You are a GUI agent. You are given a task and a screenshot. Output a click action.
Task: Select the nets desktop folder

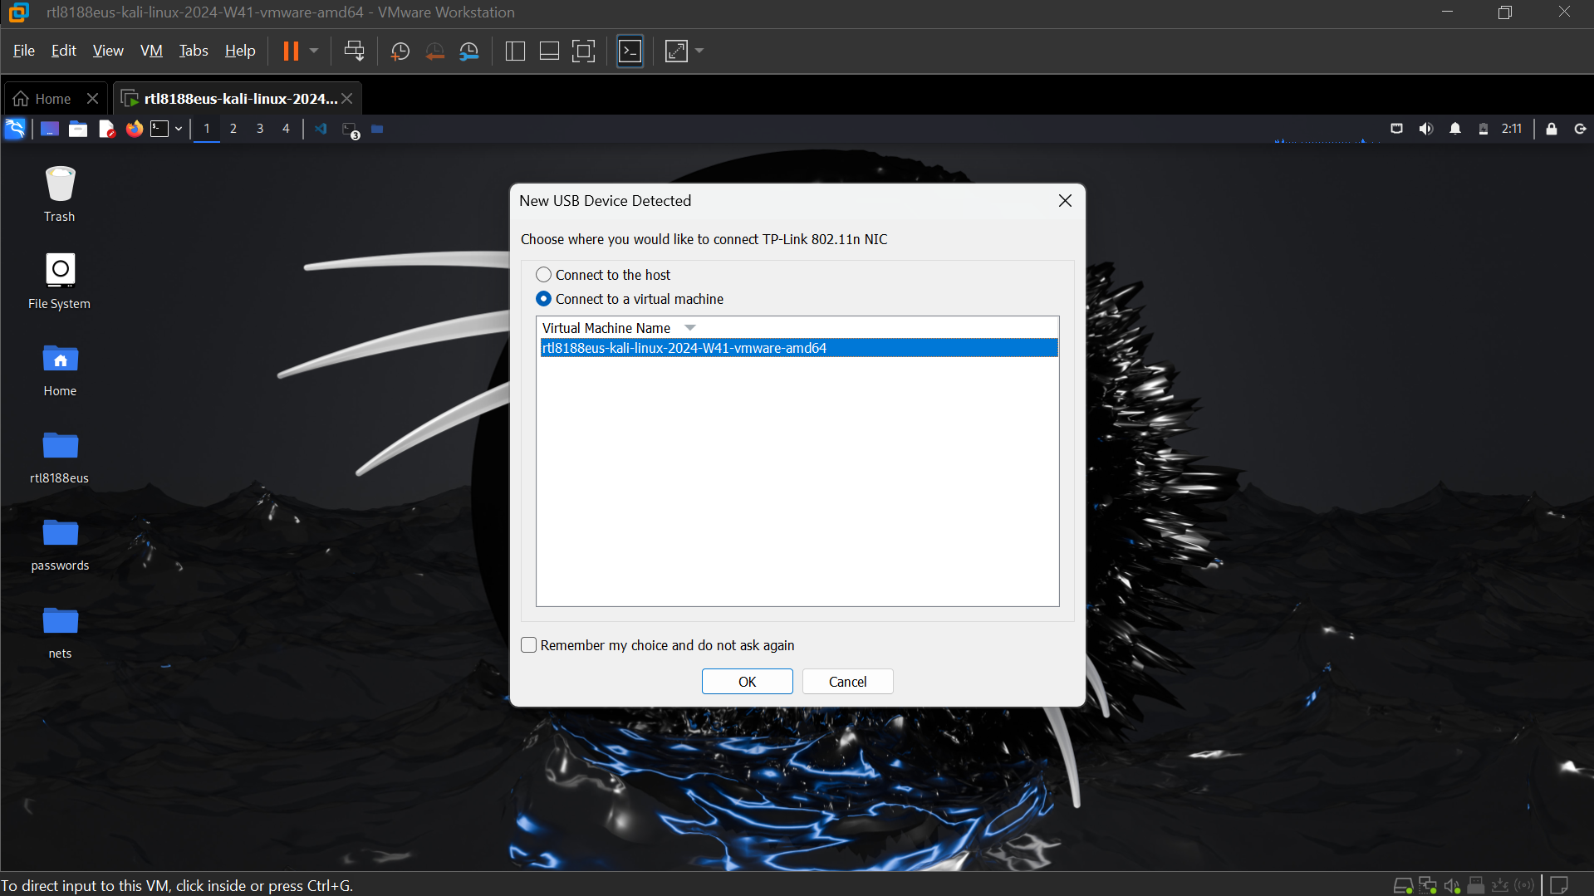pyautogui.click(x=60, y=633)
